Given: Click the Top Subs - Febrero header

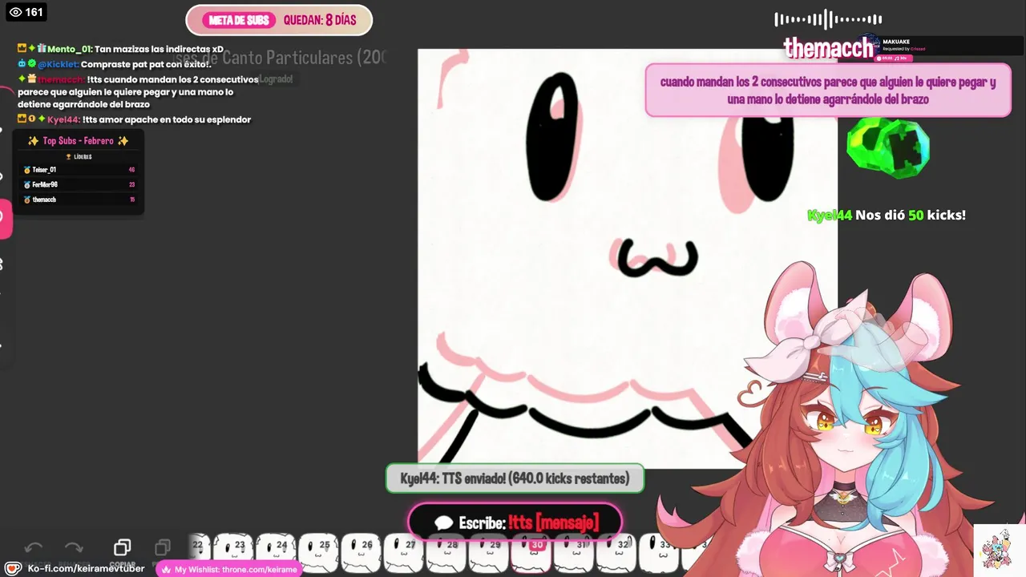Looking at the screenshot, I should tap(79, 141).
